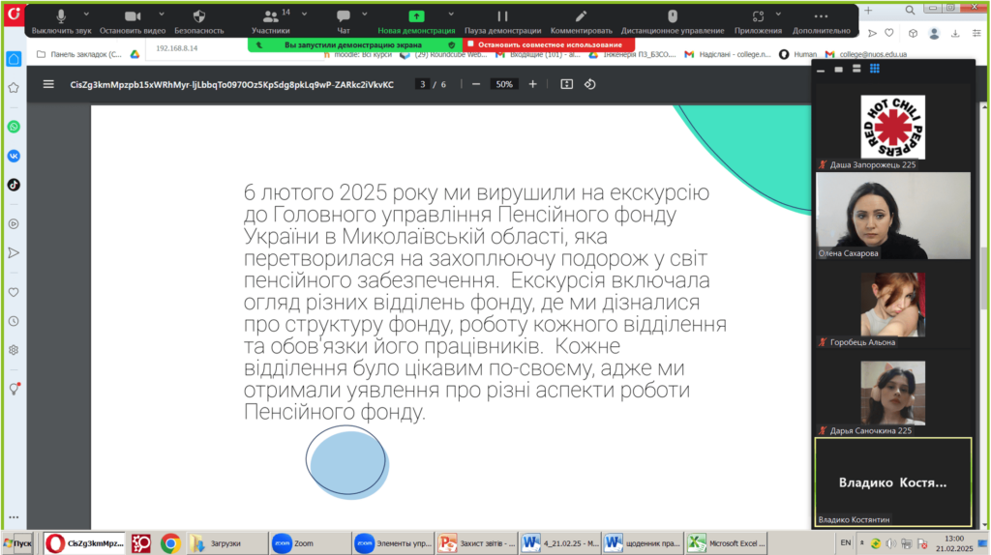Image resolution: width=991 pixels, height=555 pixels.
Task: Click the green screen sharing status banner
Action: [x=354, y=44]
